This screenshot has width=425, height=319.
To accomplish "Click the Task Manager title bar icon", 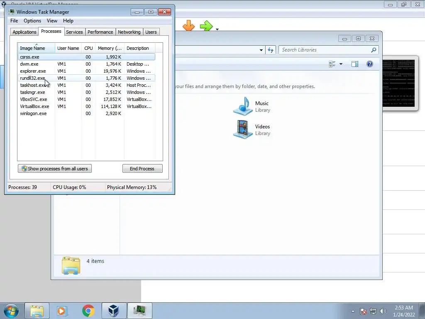I will [x=12, y=12].
